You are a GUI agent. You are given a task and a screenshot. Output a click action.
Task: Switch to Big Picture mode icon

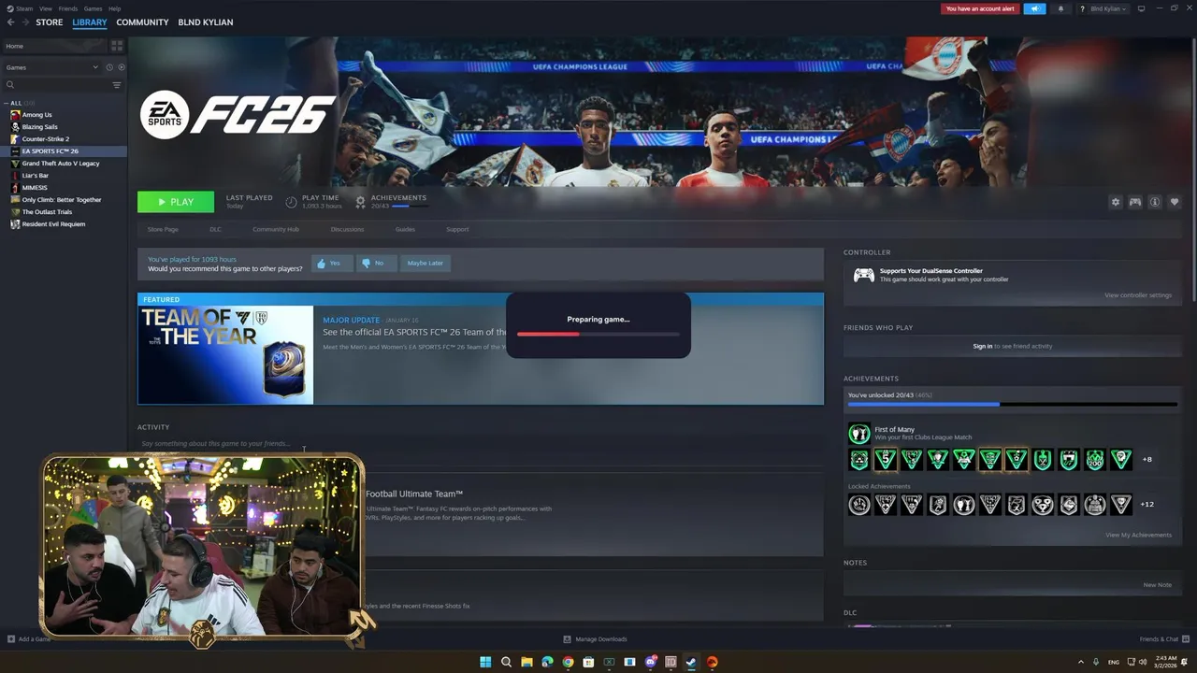pyautogui.click(x=1141, y=8)
